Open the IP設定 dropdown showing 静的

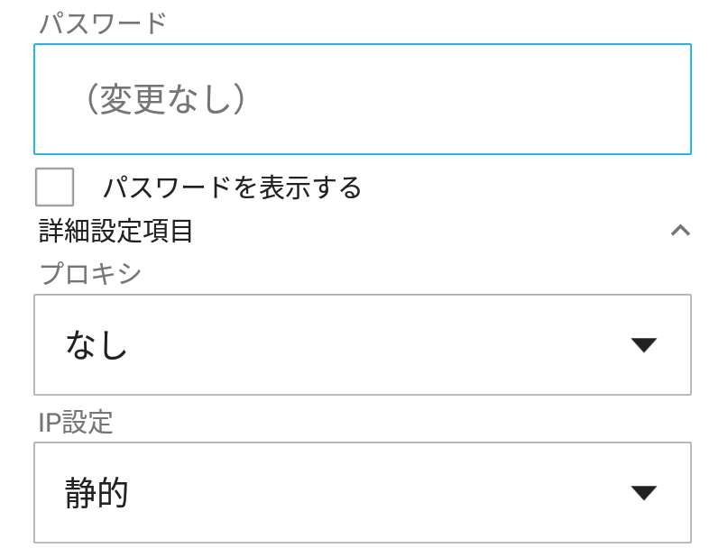(363, 492)
